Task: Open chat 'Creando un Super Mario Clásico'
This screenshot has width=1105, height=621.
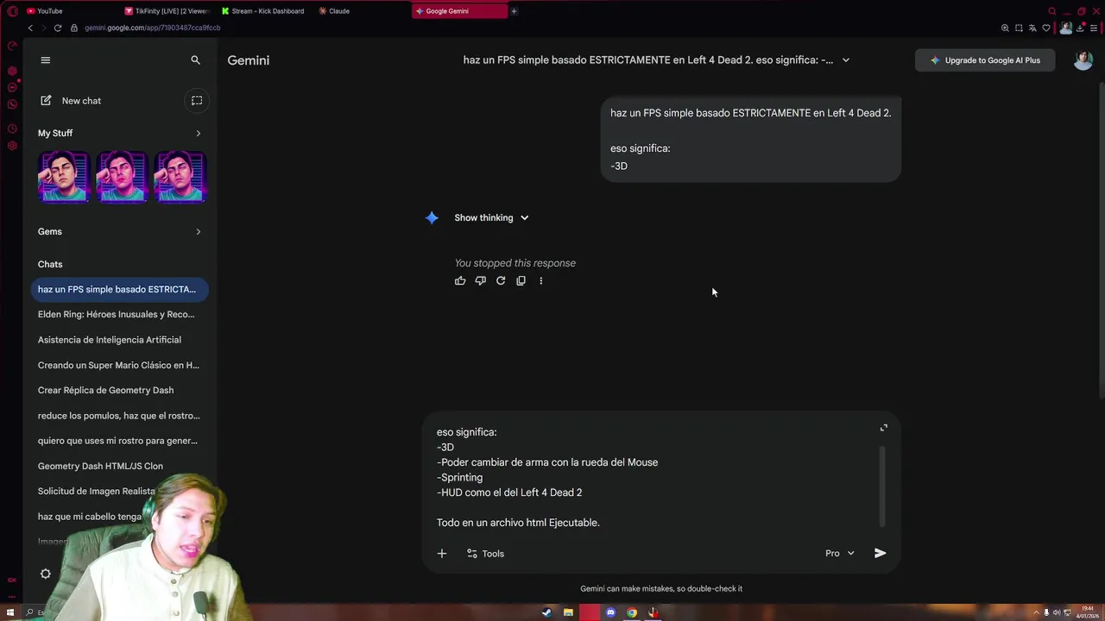Action: coord(117,365)
